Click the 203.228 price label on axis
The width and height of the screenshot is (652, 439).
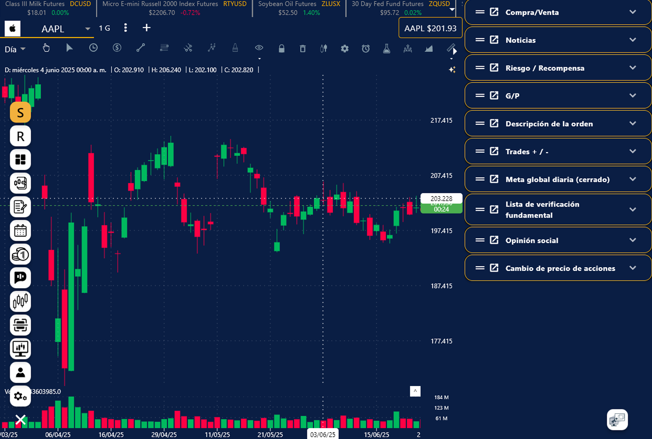pos(441,199)
